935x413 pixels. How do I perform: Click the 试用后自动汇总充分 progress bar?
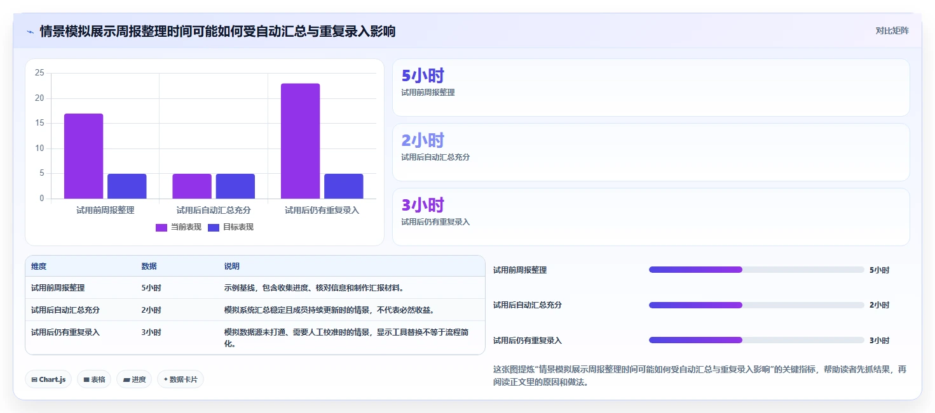pos(756,305)
